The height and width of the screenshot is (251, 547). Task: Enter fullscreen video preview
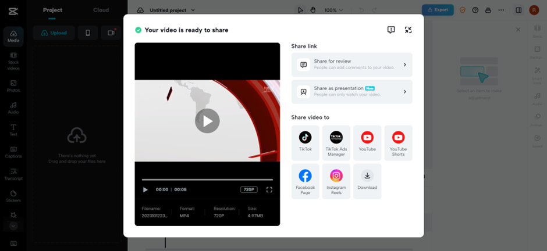[x=269, y=190]
